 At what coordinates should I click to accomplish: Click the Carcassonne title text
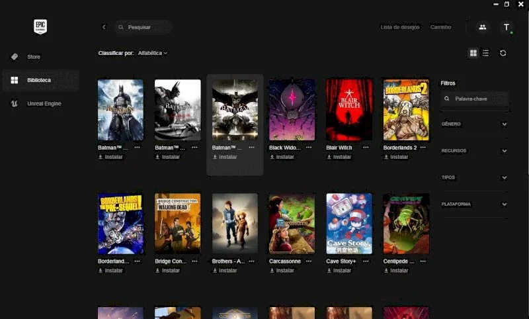pos(285,261)
